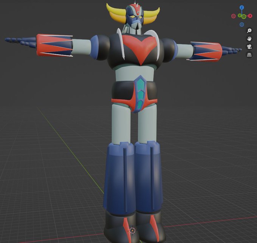Click the red X axis gizmo handle
This screenshot has width=257, height=243.
(x=250, y=16)
